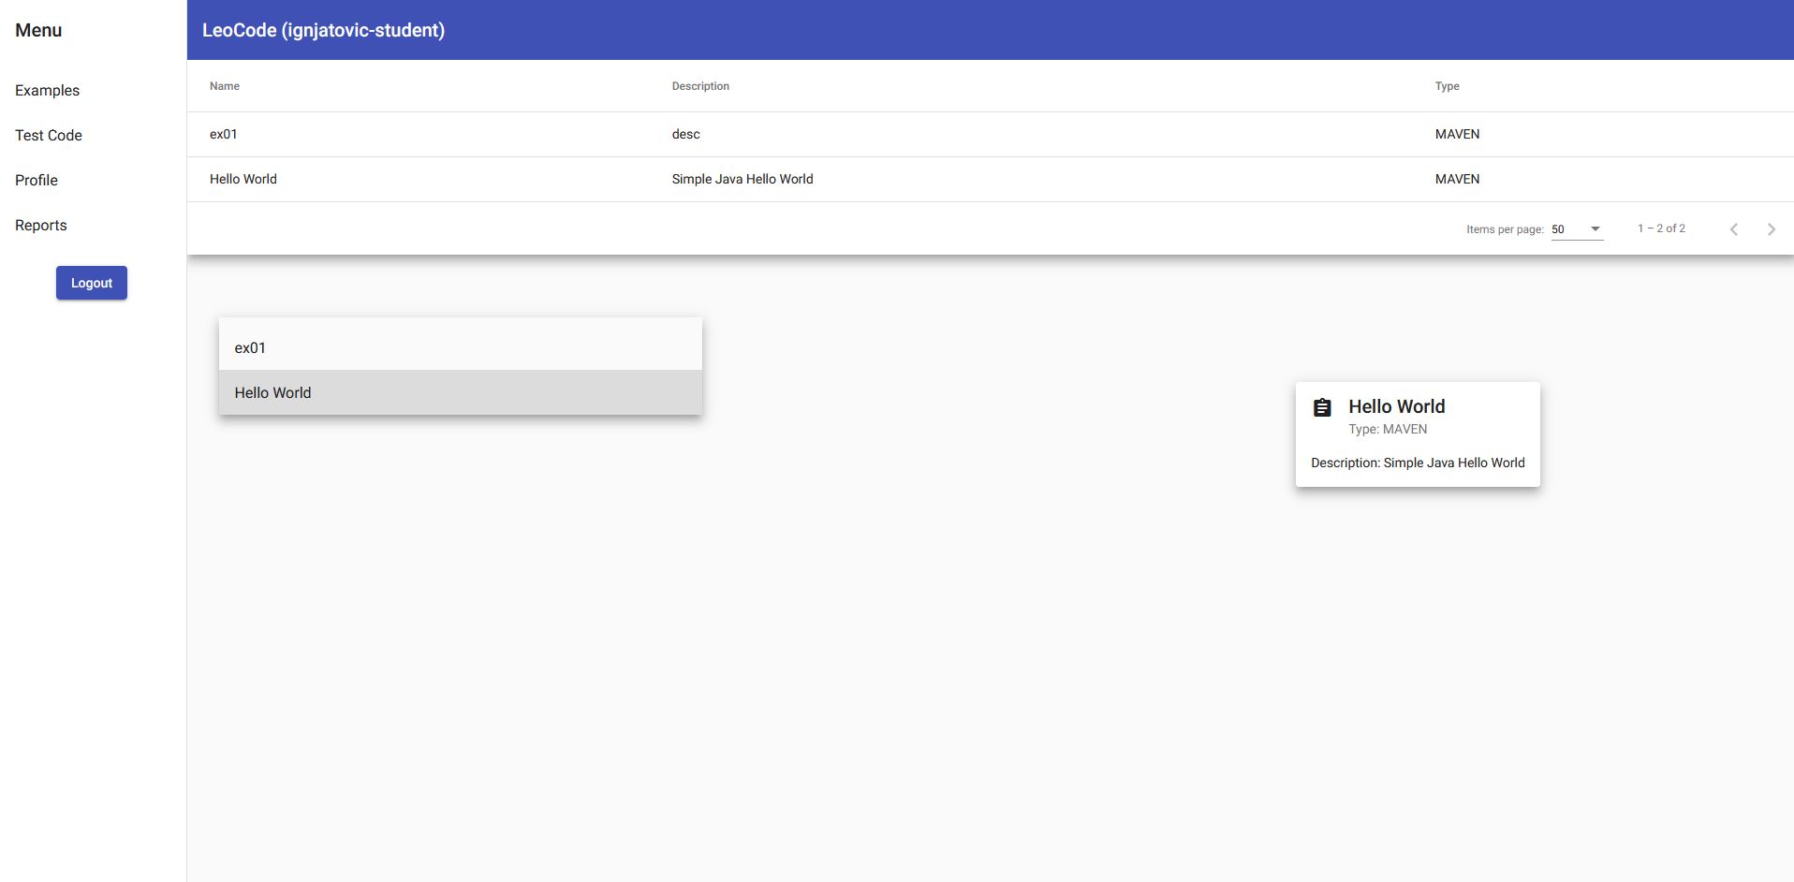Viewport: 1794px width, 882px height.
Task: Click the clipboard icon on Hello World card
Action: point(1322,407)
